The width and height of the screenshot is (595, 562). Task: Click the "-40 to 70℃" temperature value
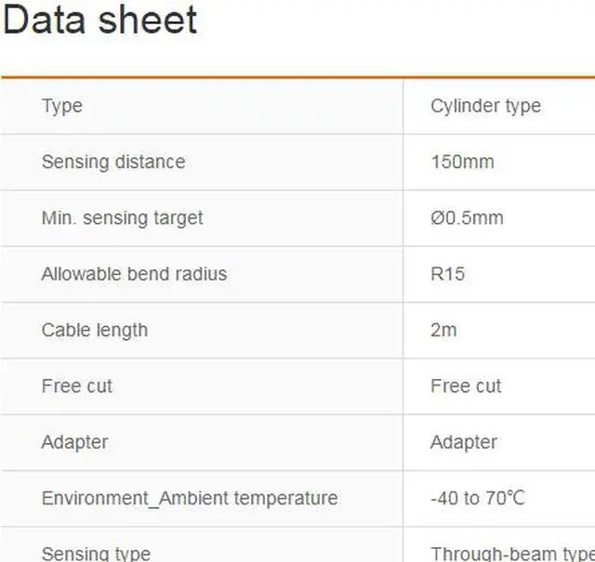coord(477,498)
